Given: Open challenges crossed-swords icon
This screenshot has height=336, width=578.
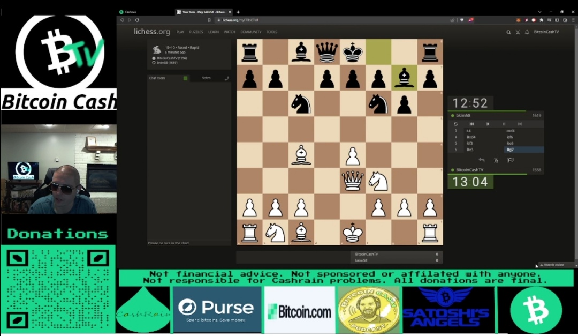Looking at the screenshot, I should click(x=518, y=32).
